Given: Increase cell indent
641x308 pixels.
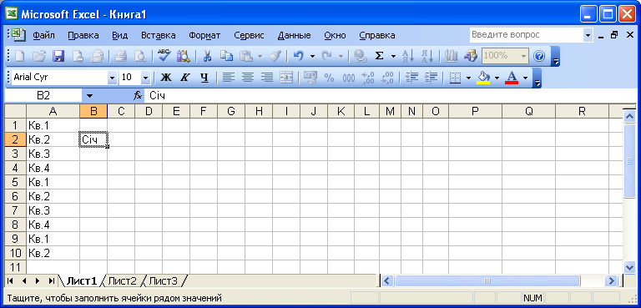Looking at the screenshot, I should 431,78.
